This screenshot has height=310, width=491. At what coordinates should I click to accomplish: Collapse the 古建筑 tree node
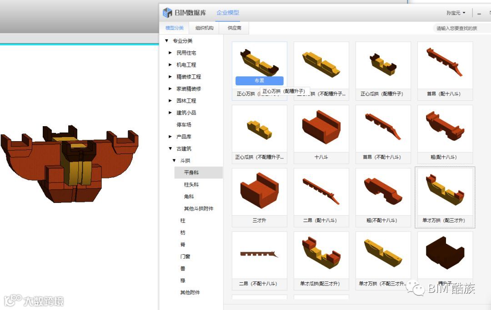(170, 148)
